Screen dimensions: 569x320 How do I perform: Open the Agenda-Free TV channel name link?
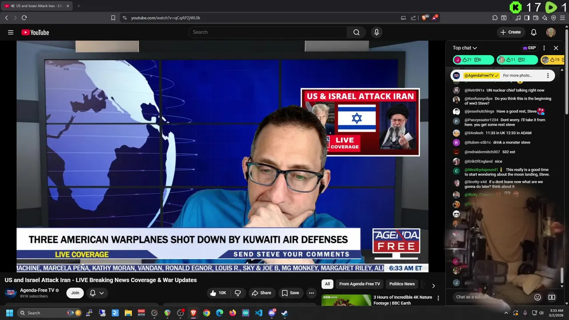pos(37,290)
